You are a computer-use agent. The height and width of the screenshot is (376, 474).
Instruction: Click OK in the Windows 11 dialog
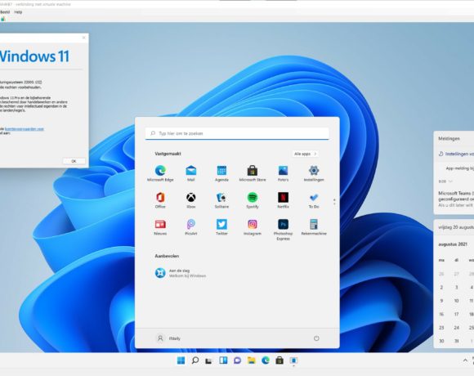pos(74,161)
